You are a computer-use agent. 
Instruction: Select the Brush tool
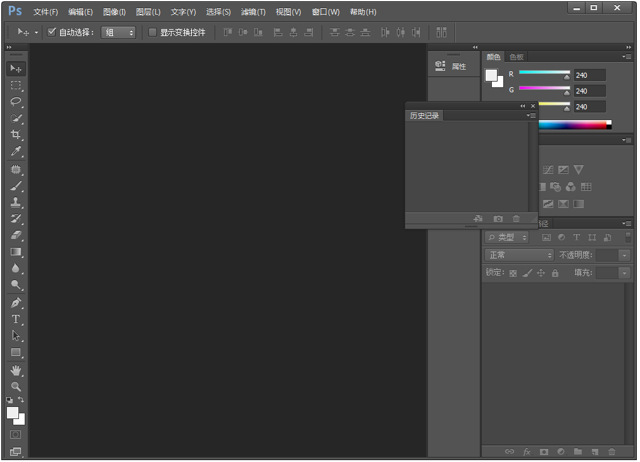pyautogui.click(x=16, y=185)
